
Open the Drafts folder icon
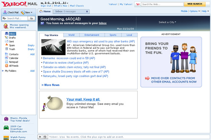7,37
